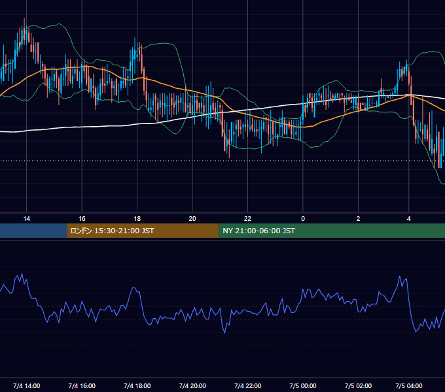Click the '7/4 14:00' label on oscillator axis
Image resolution: width=445 pixels, height=392 pixels.
pos(26,385)
